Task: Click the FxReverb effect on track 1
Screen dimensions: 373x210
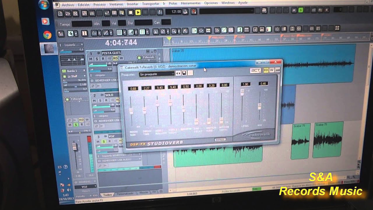Action: (x=147, y=58)
